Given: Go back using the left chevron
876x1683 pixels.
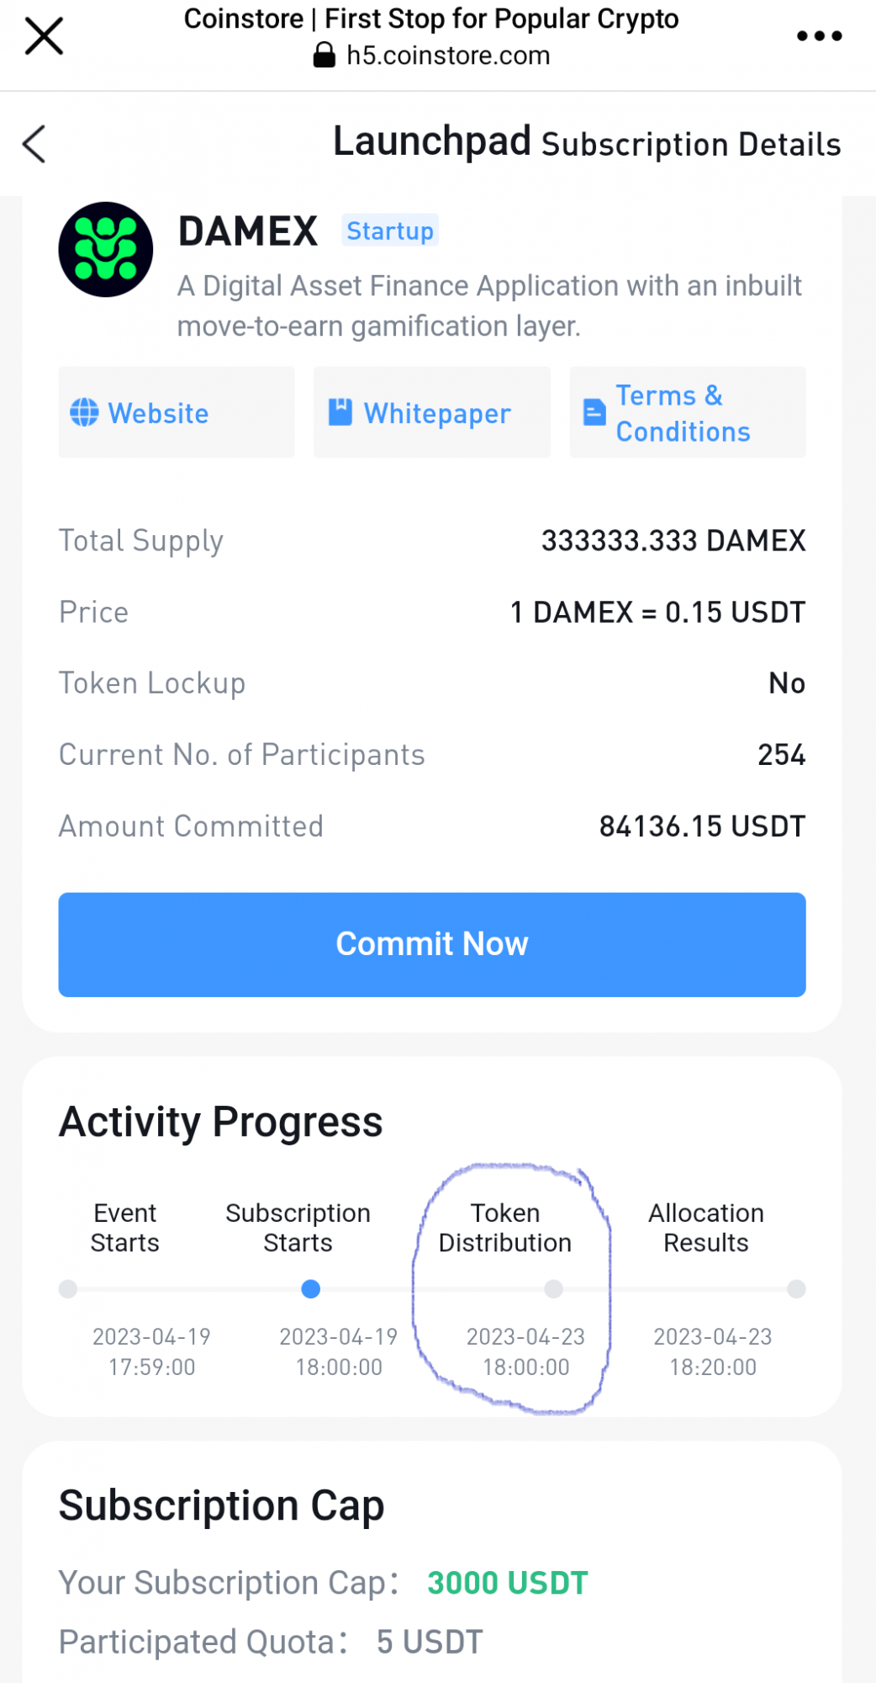Looking at the screenshot, I should coord(34,144).
